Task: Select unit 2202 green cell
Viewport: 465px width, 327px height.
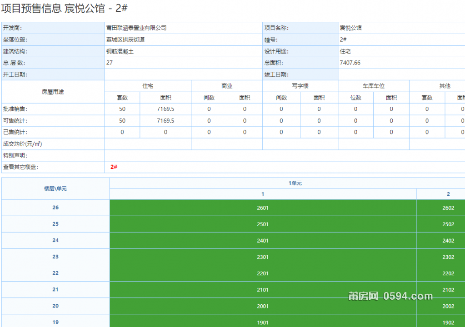Action: pyautogui.click(x=441, y=273)
